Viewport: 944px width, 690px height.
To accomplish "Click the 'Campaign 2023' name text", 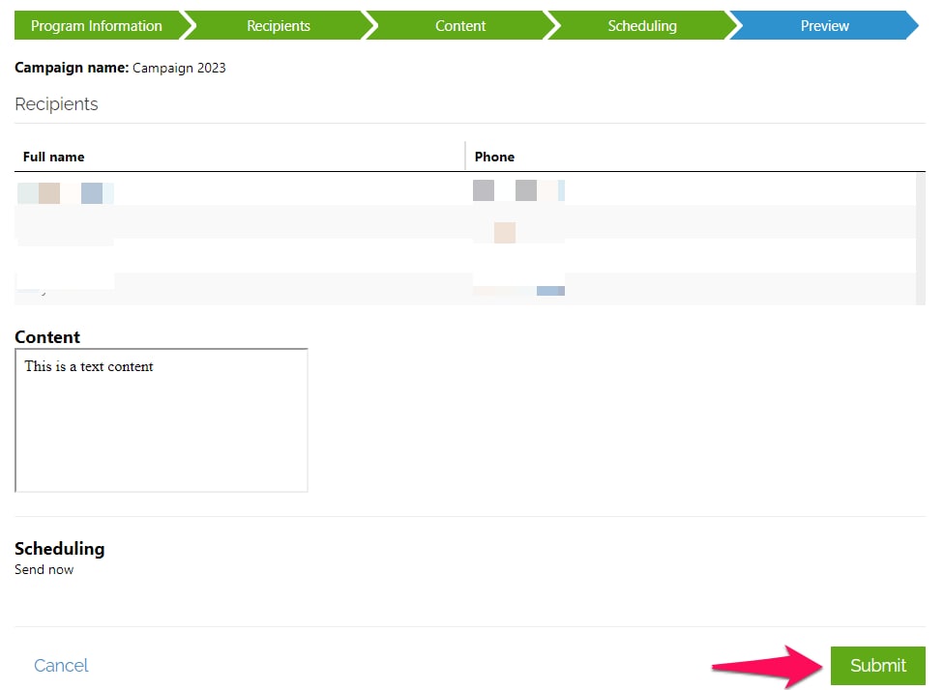I will 179,68.
